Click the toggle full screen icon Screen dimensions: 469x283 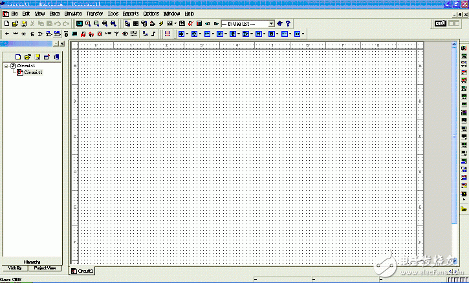[80, 23]
